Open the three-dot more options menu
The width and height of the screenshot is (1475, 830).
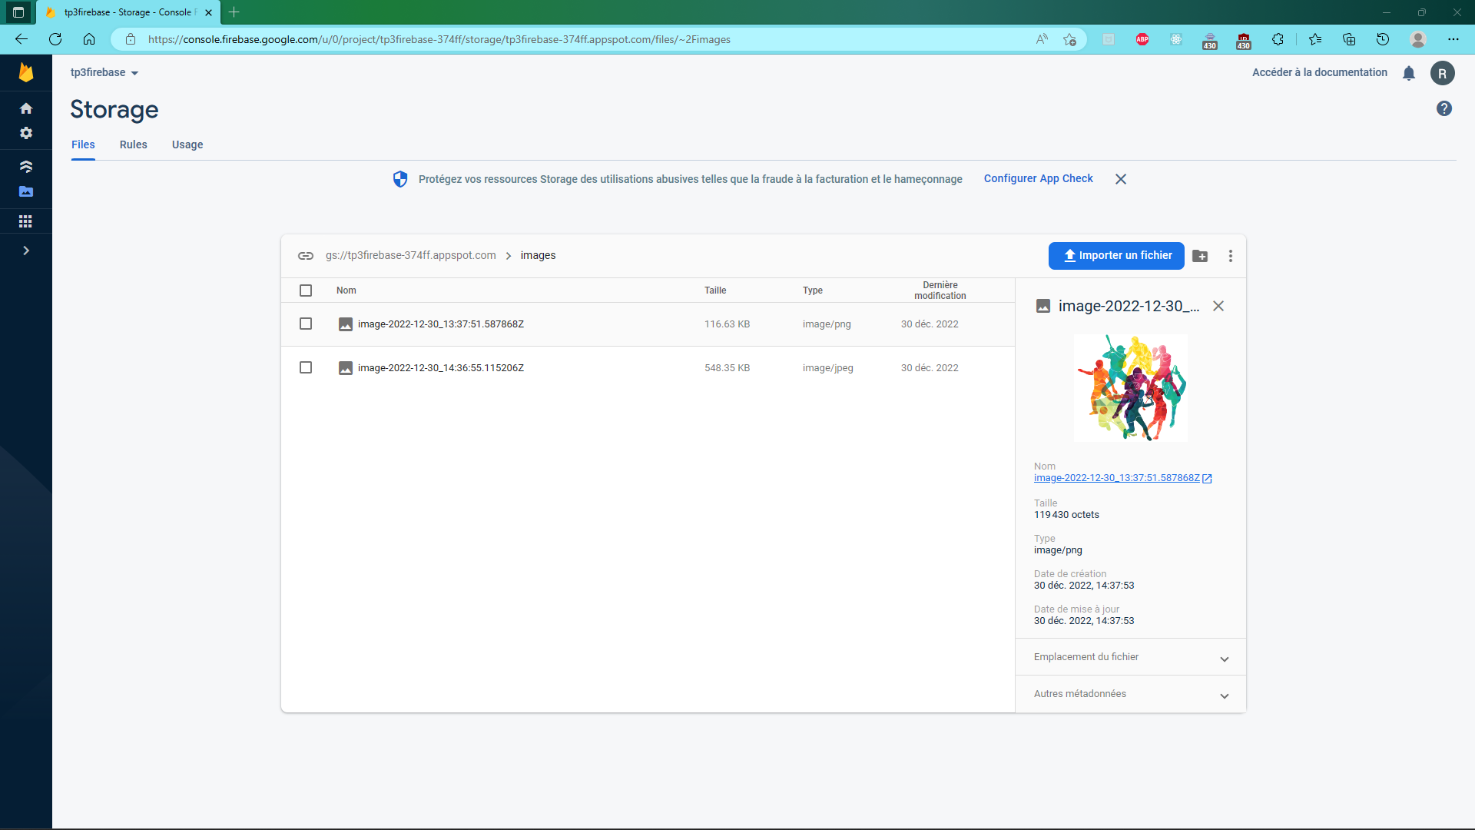(1230, 256)
